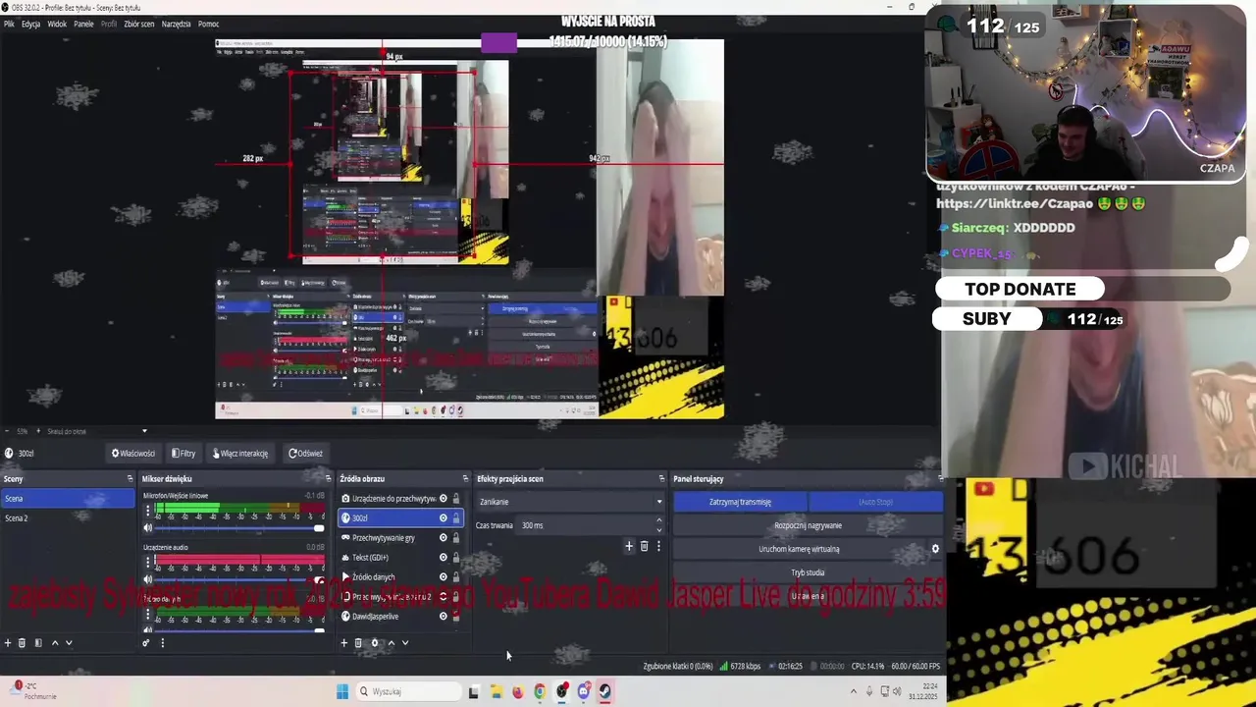
Task: Click Uruchom kamerę wirtualną button
Action: point(799,549)
